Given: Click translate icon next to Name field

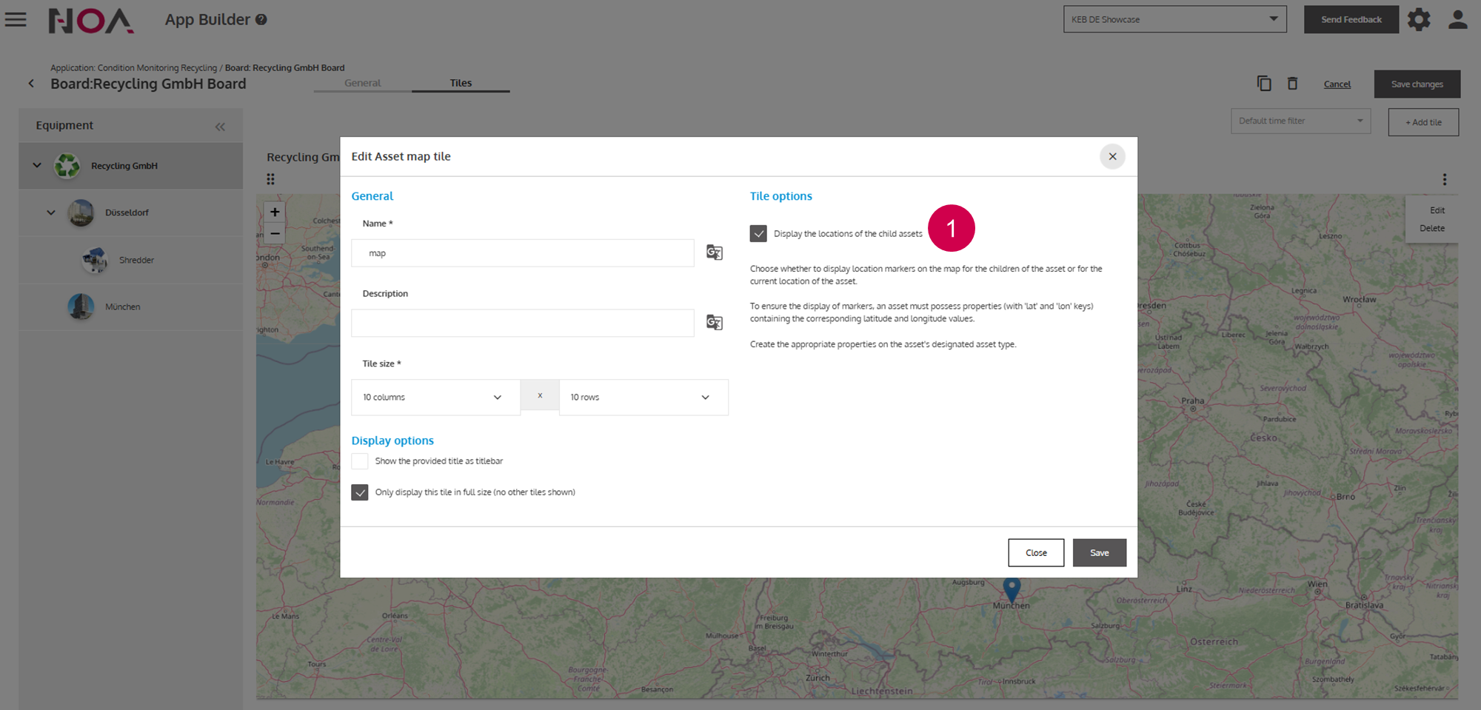Looking at the screenshot, I should pos(714,252).
